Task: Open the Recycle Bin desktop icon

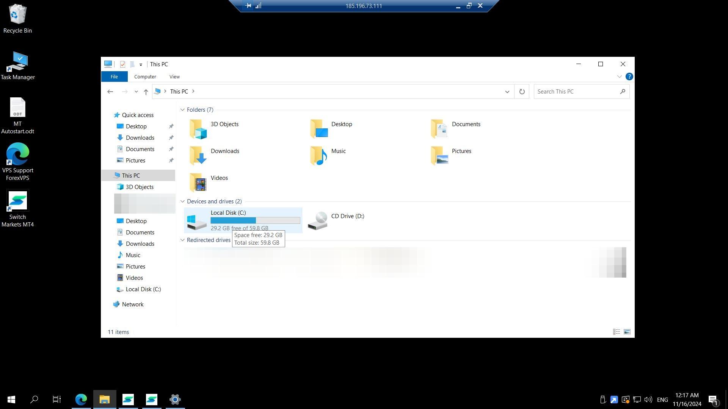Action: point(17,19)
